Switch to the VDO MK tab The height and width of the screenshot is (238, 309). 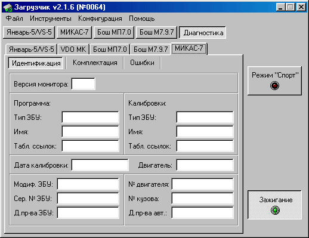pyautogui.click(x=73, y=49)
